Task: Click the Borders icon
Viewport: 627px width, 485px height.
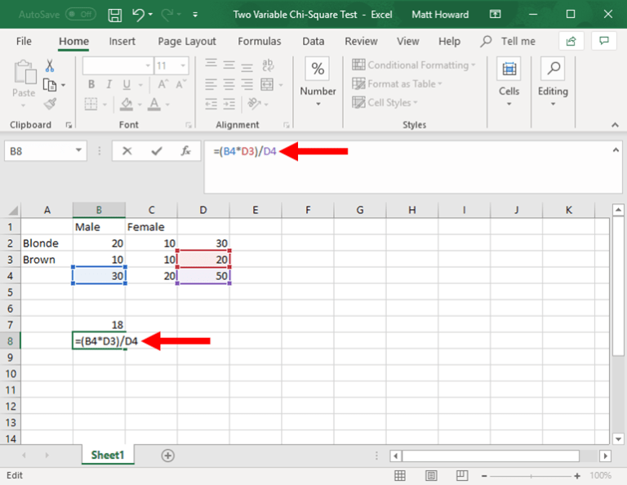Action: [x=91, y=105]
